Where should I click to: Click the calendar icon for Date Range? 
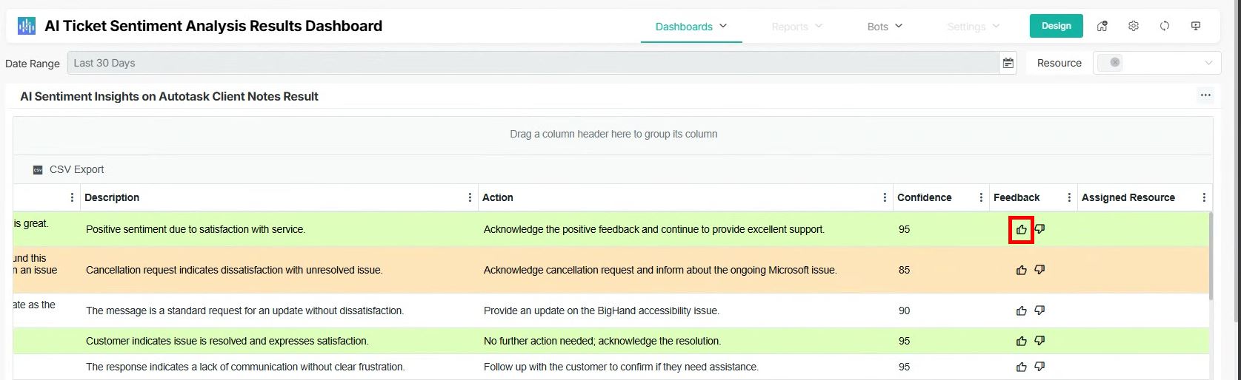pos(1008,63)
